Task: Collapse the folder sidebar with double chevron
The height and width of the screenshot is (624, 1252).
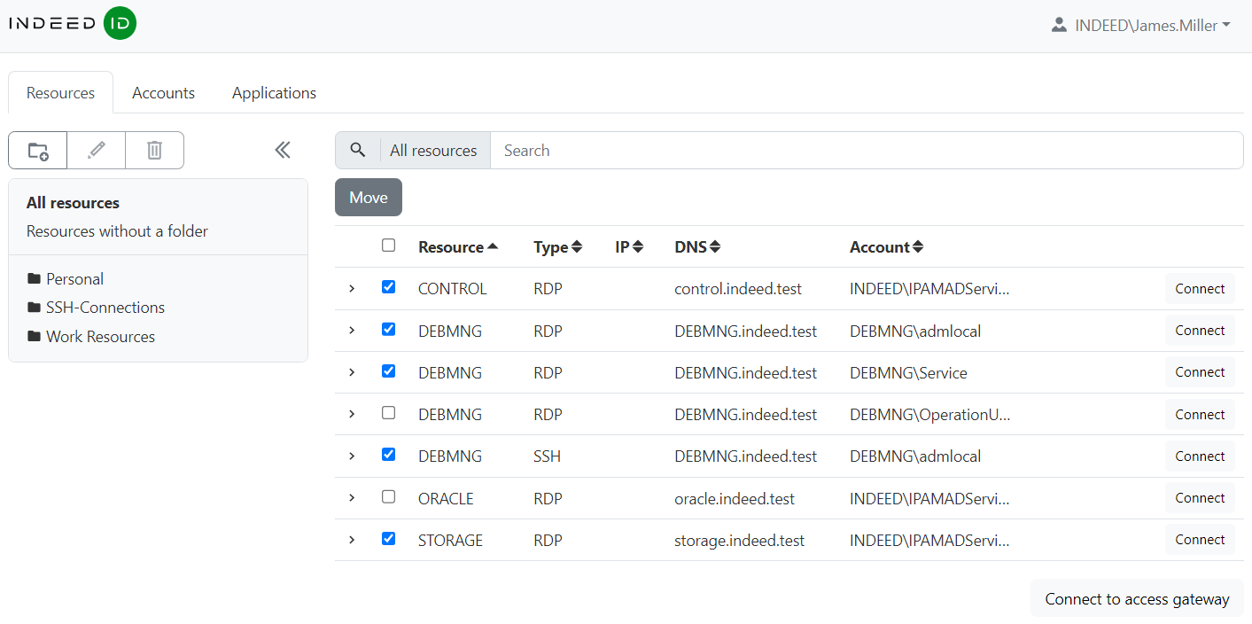Action: pos(283,150)
